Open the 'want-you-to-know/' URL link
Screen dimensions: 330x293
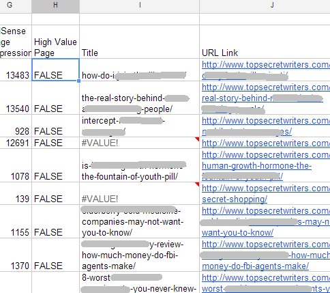coord(237,233)
